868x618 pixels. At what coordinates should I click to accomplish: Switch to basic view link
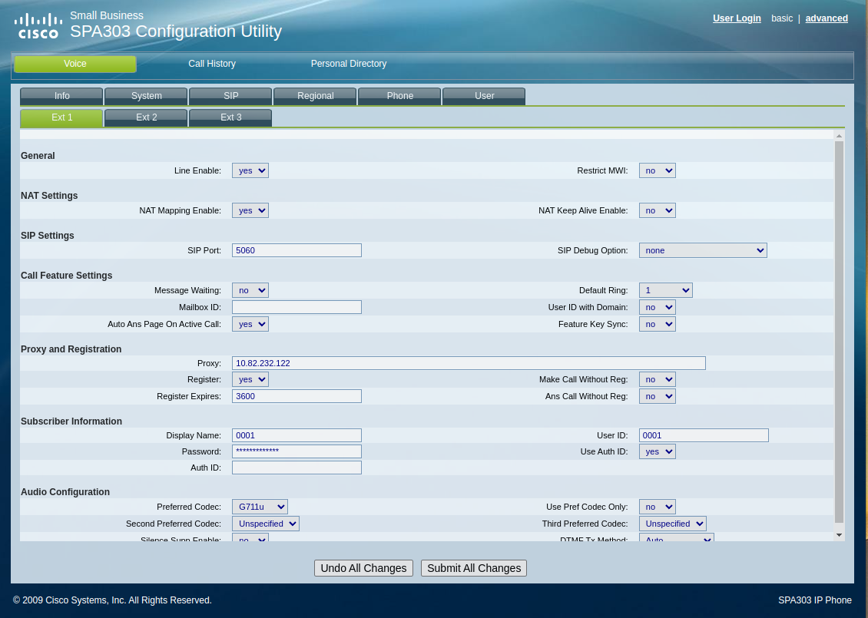pyautogui.click(x=782, y=18)
